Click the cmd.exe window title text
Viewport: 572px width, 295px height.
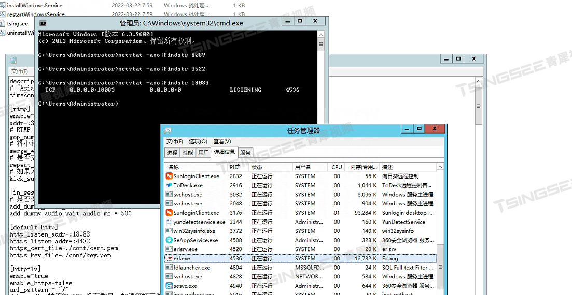182,23
